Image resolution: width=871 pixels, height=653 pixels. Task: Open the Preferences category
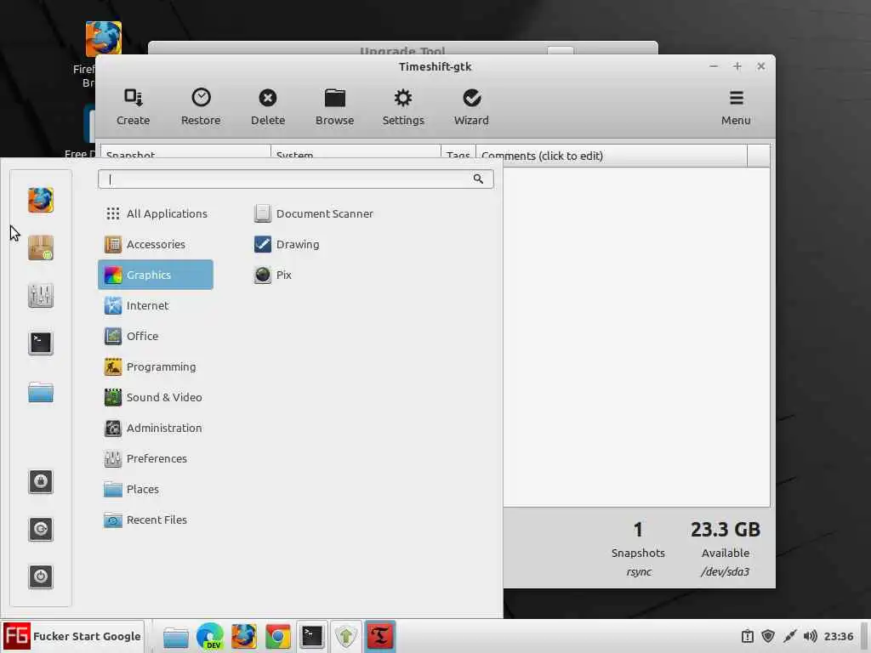point(156,458)
